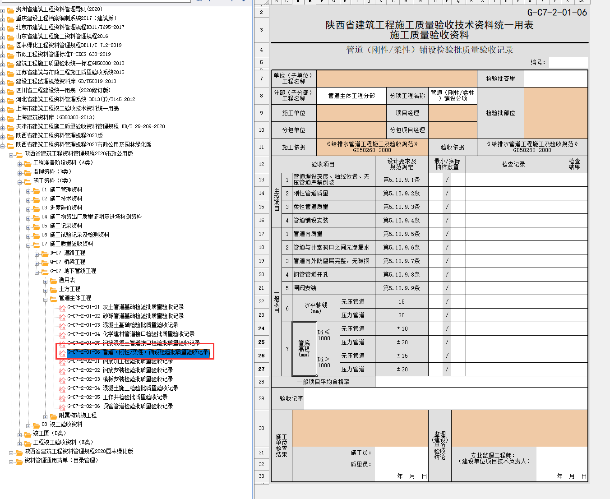Select spreadsheet row header 24

262,328
